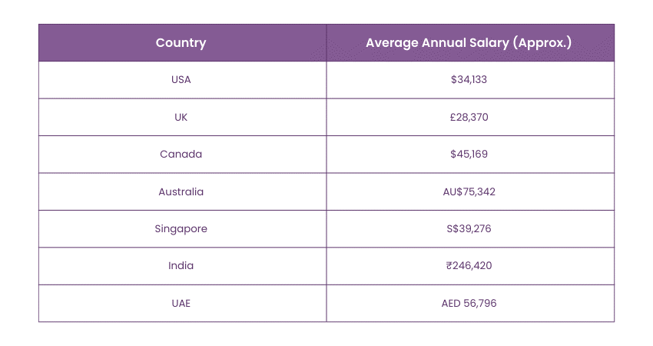Screen dimensions: 653x346
Task: Click the Canada row label
Action: [x=181, y=155]
